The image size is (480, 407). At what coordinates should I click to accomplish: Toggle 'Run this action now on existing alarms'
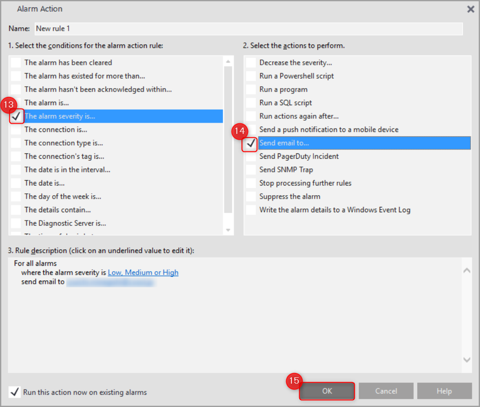pos(15,392)
